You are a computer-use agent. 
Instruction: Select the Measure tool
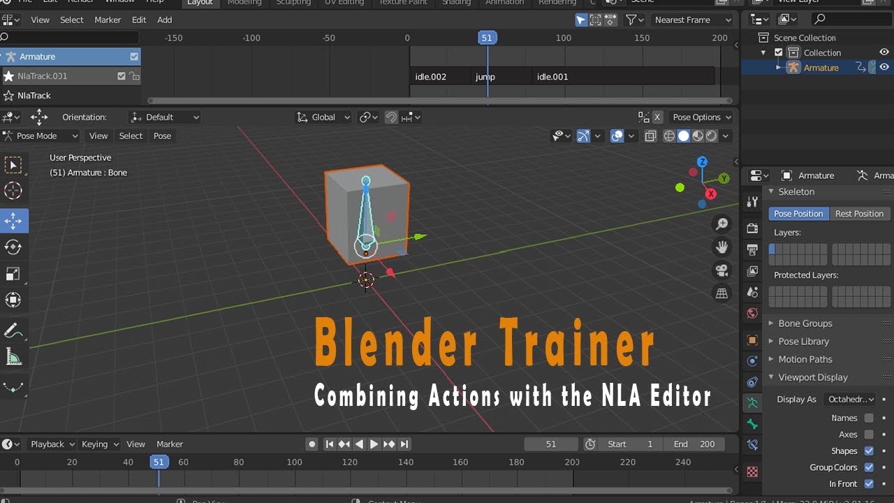point(13,357)
